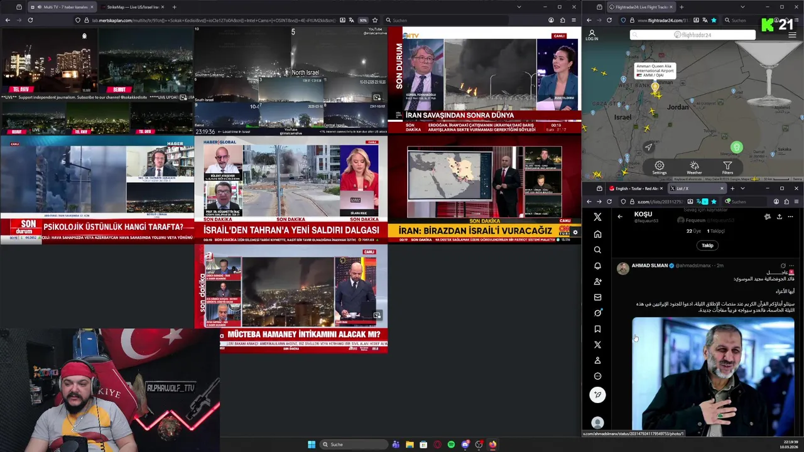Click Flightradar24 LOG IN icon
Screen dimensions: 804x452
592,35
